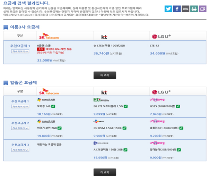Click 더보기 button below 알뜰폰 요금제 table
The width and height of the screenshot is (208, 179).
(x=105, y=172)
